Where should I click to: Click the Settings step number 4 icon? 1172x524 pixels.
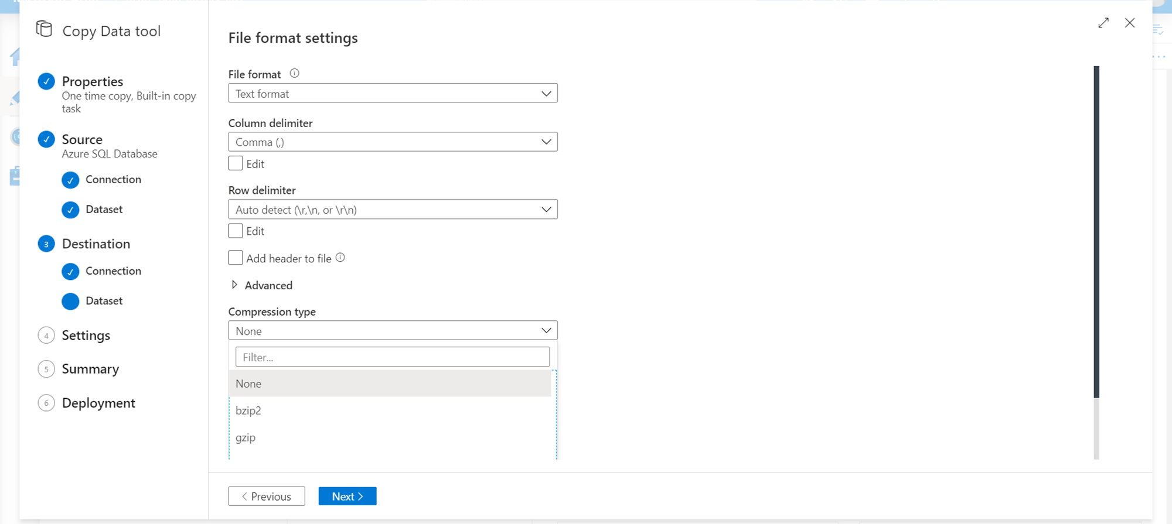(x=46, y=335)
